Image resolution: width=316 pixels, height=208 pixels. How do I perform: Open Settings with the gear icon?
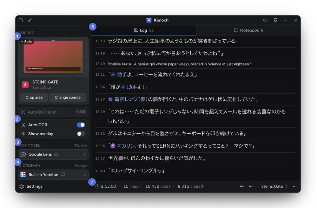click(21, 186)
